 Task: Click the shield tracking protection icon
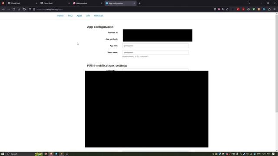30,10
